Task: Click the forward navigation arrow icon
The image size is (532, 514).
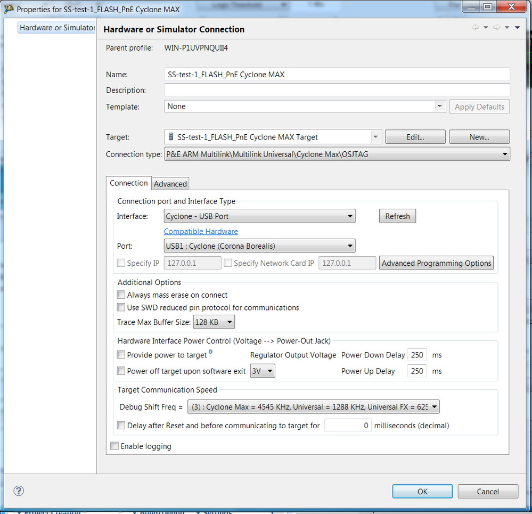Action: 497,28
